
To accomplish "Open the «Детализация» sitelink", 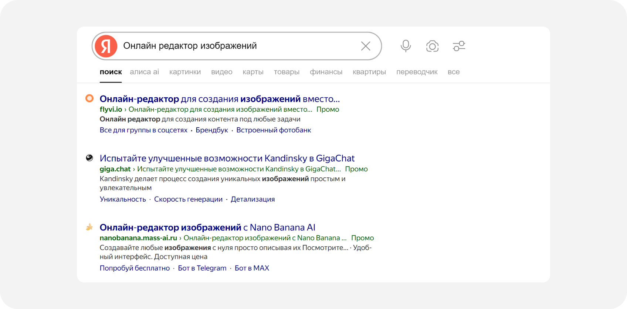I will [253, 199].
